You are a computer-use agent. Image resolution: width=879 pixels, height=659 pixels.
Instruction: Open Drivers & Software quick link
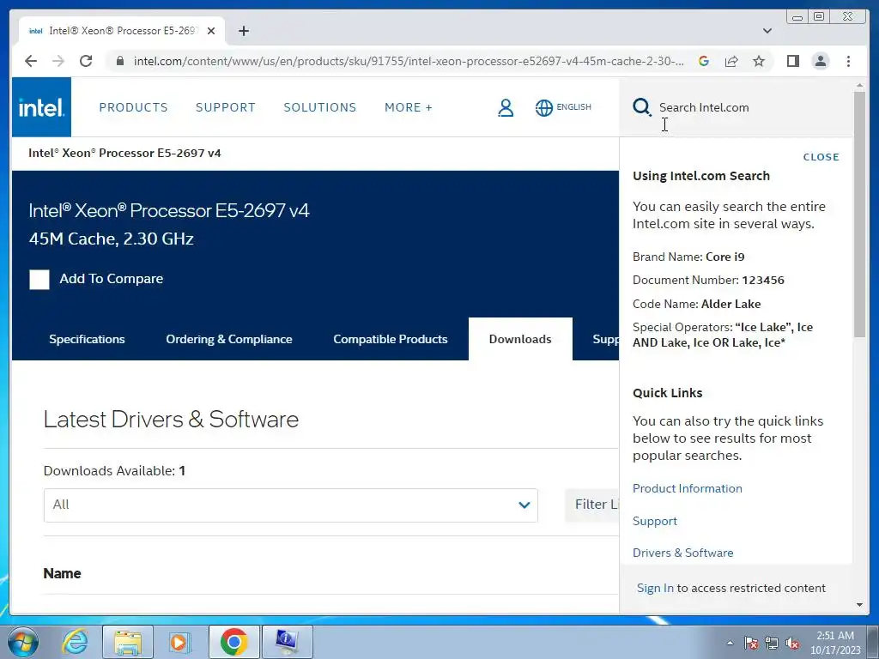682,553
